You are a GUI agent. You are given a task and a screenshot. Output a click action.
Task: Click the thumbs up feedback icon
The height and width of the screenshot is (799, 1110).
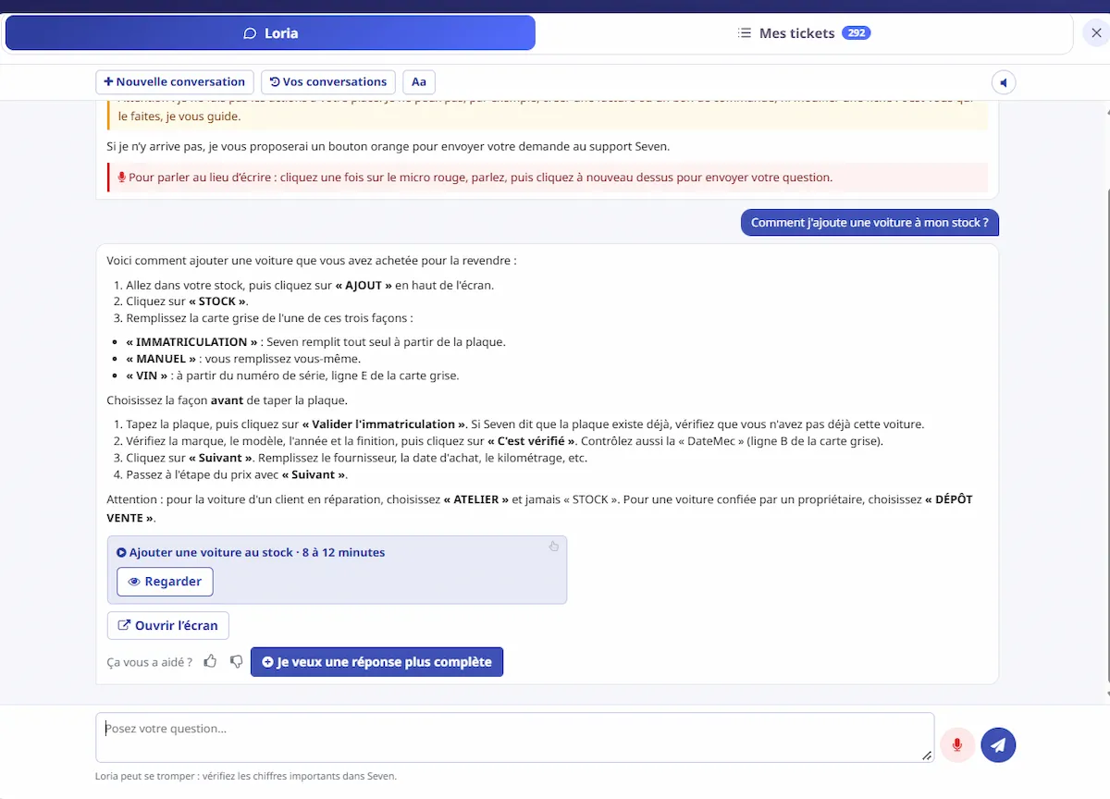click(x=210, y=661)
